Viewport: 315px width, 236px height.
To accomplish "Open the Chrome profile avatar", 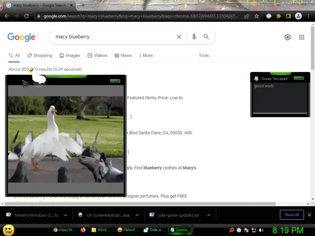I will [x=298, y=16].
